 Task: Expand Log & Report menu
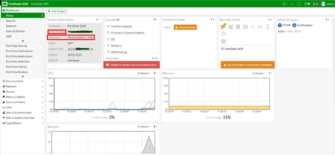coord(22,123)
